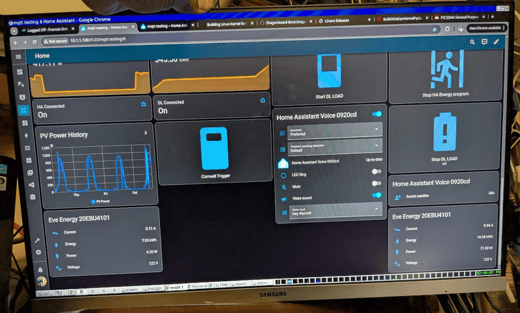
Task: Open the user profile avatar in sidebar
Action: coord(42,282)
